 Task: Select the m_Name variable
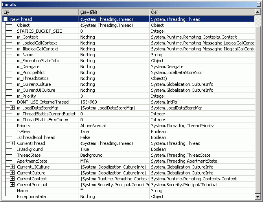(x=25, y=55)
